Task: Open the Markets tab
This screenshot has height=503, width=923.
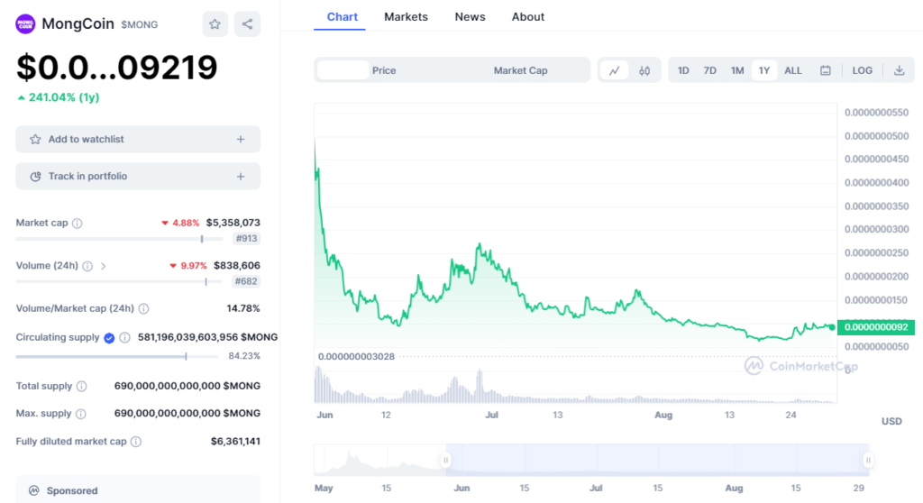Action: [406, 17]
